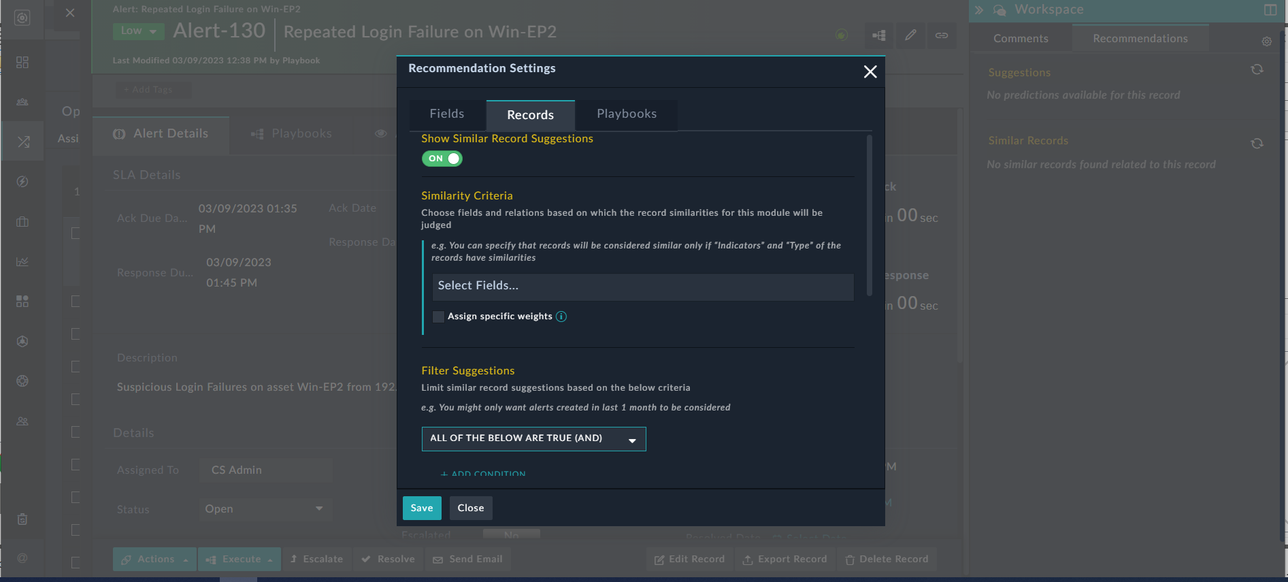This screenshot has height=582, width=1288.
Task: Select the Records tab
Action: point(531,115)
